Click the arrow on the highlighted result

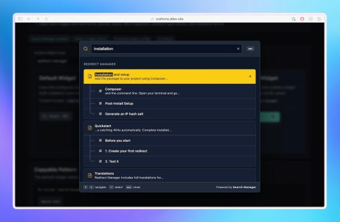[250, 76]
